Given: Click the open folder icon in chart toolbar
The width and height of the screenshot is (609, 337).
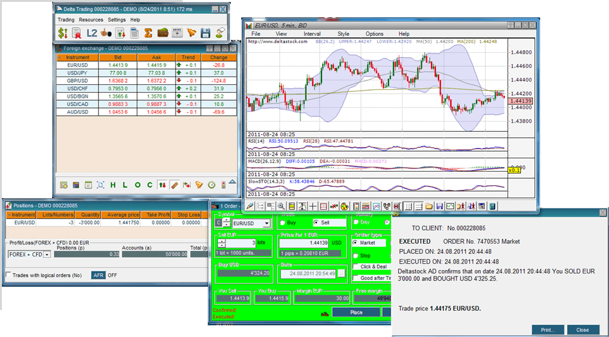Looking at the screenshot, I should tap(429, 206).
